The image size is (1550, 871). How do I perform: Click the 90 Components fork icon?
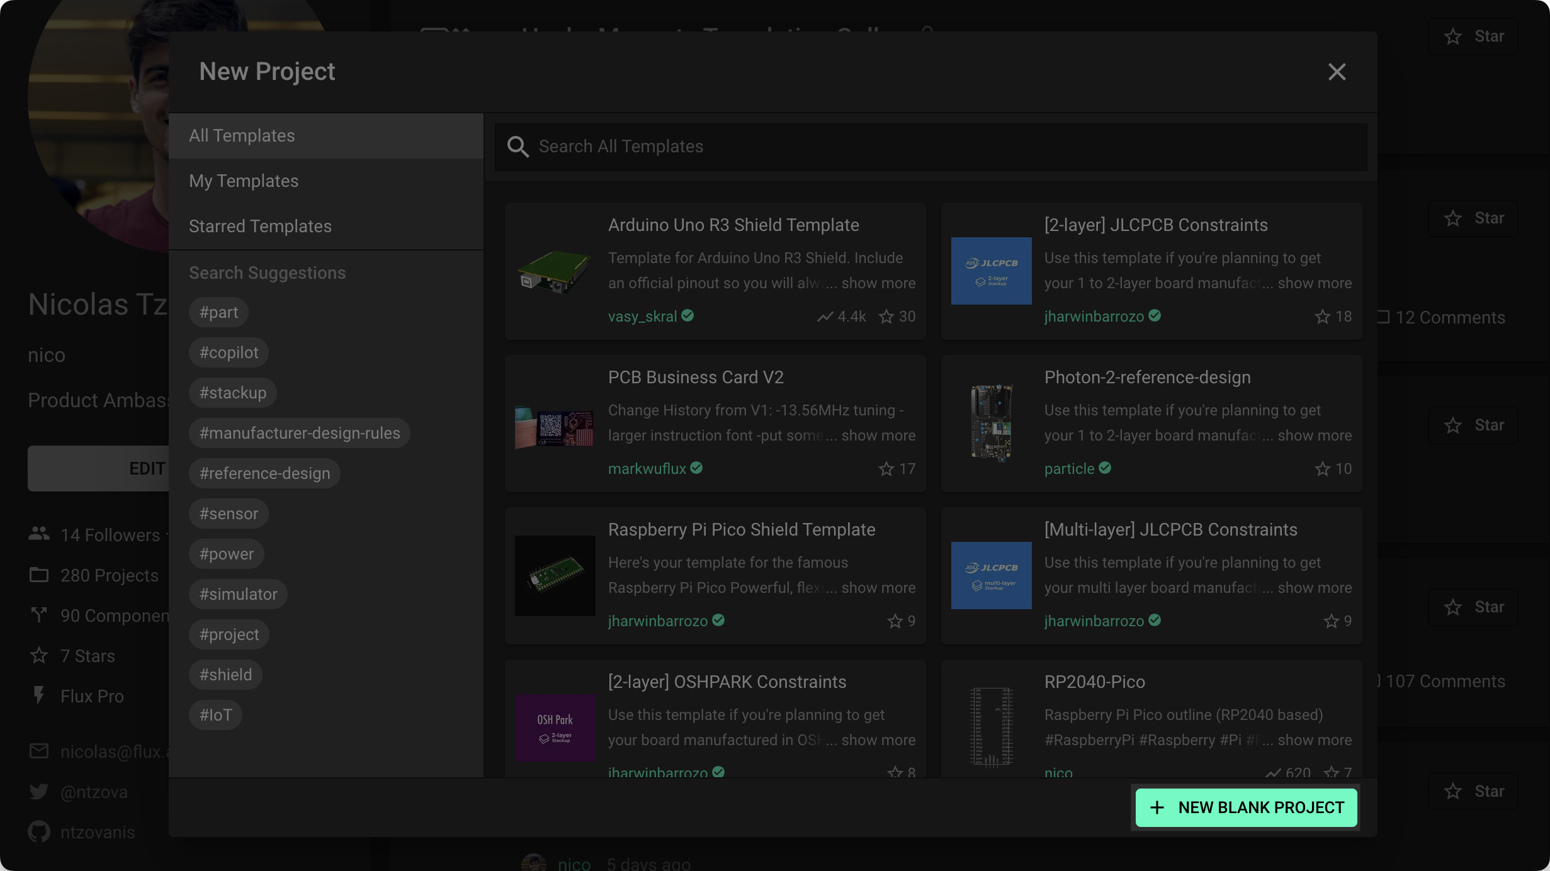coord(39,615)
